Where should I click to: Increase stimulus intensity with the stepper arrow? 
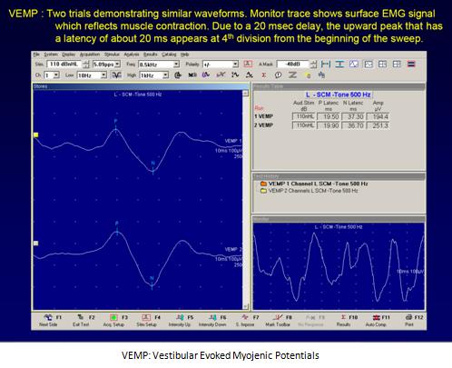click(86, 62)
